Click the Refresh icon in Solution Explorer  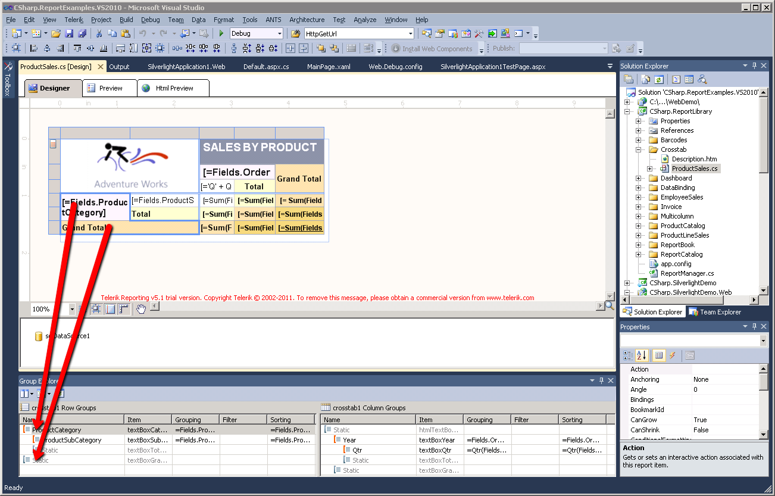click(659, 79)
